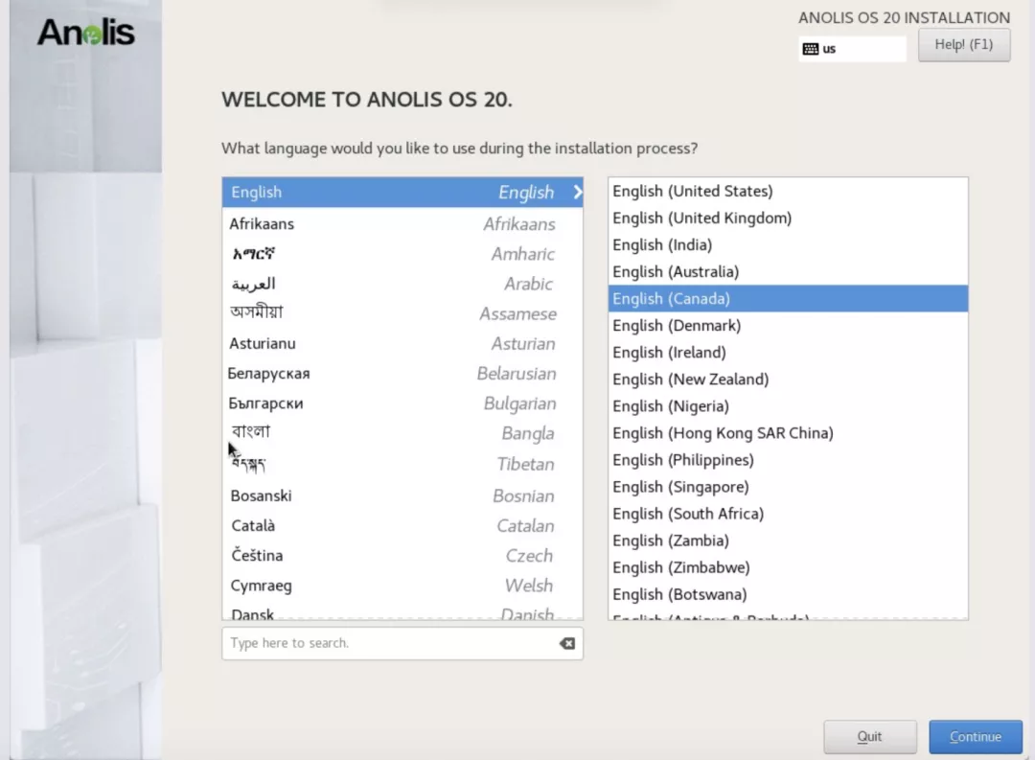Select Afrikaans in the language list
Image resolution: width=1035 pixels, height=760 pixels.
point(402,224)
